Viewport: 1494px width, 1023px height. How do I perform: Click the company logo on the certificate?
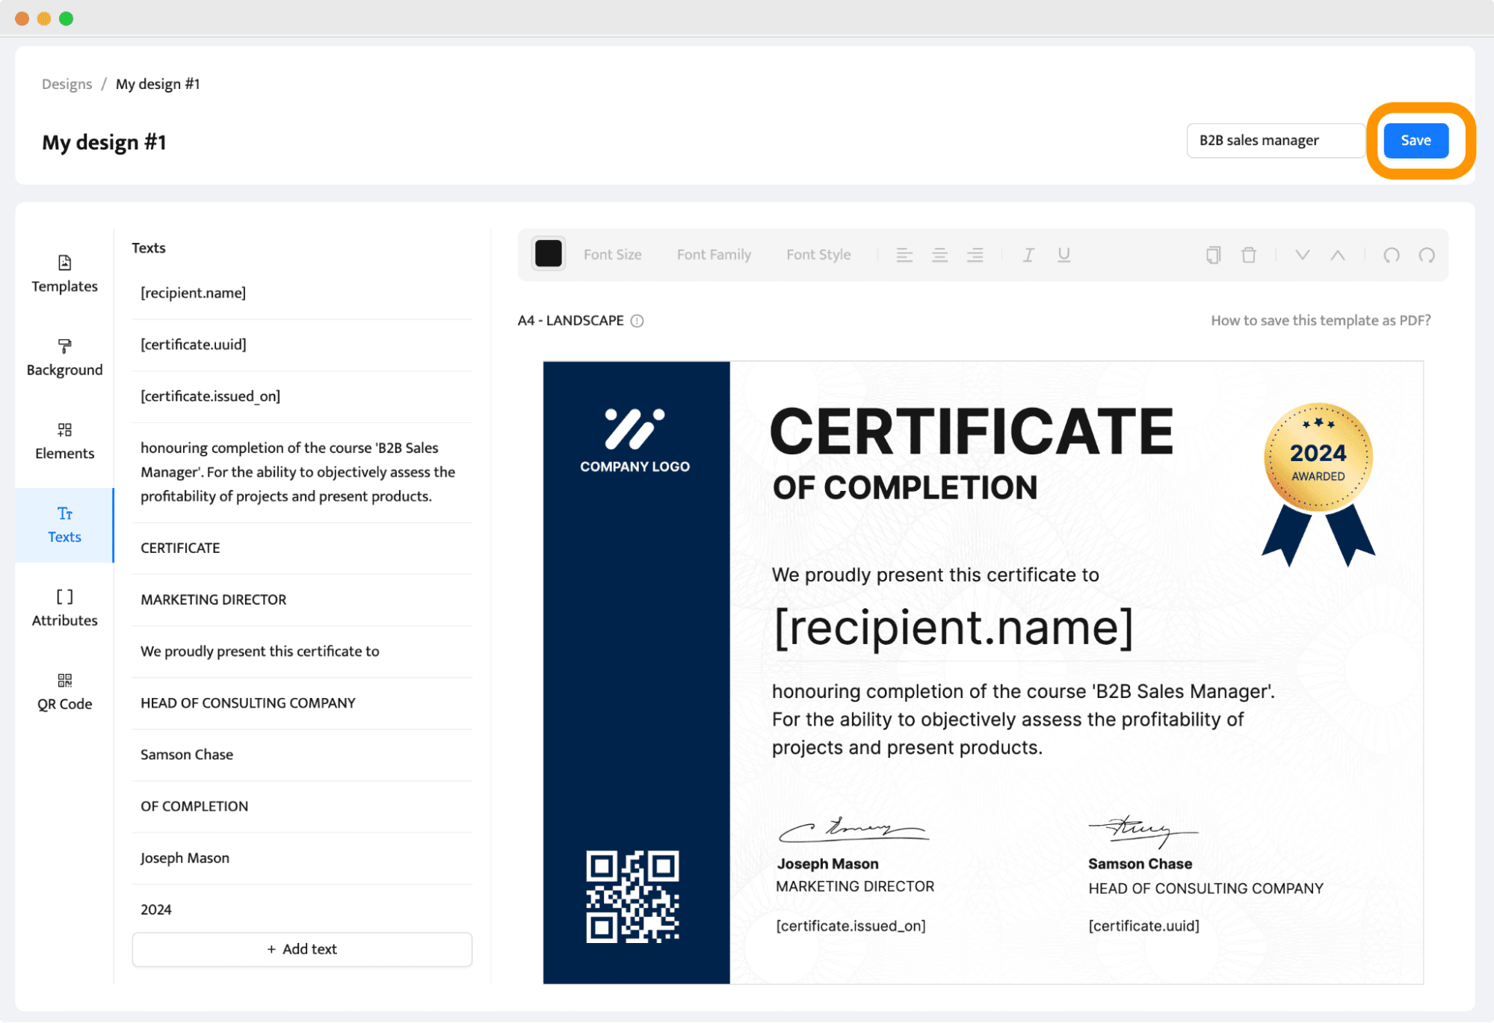(x=635, y=440)
